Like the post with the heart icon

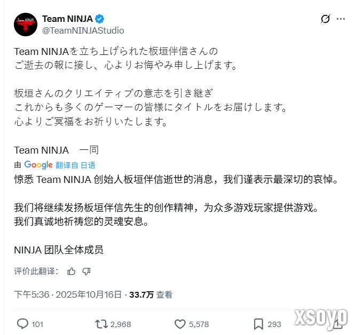pyautogui.click(x=180, y=324)
